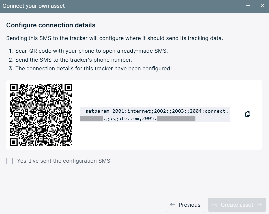Click the right arrow icon on Create asset
The width and height of the screenshot is (269, 214).
(260, 205)
